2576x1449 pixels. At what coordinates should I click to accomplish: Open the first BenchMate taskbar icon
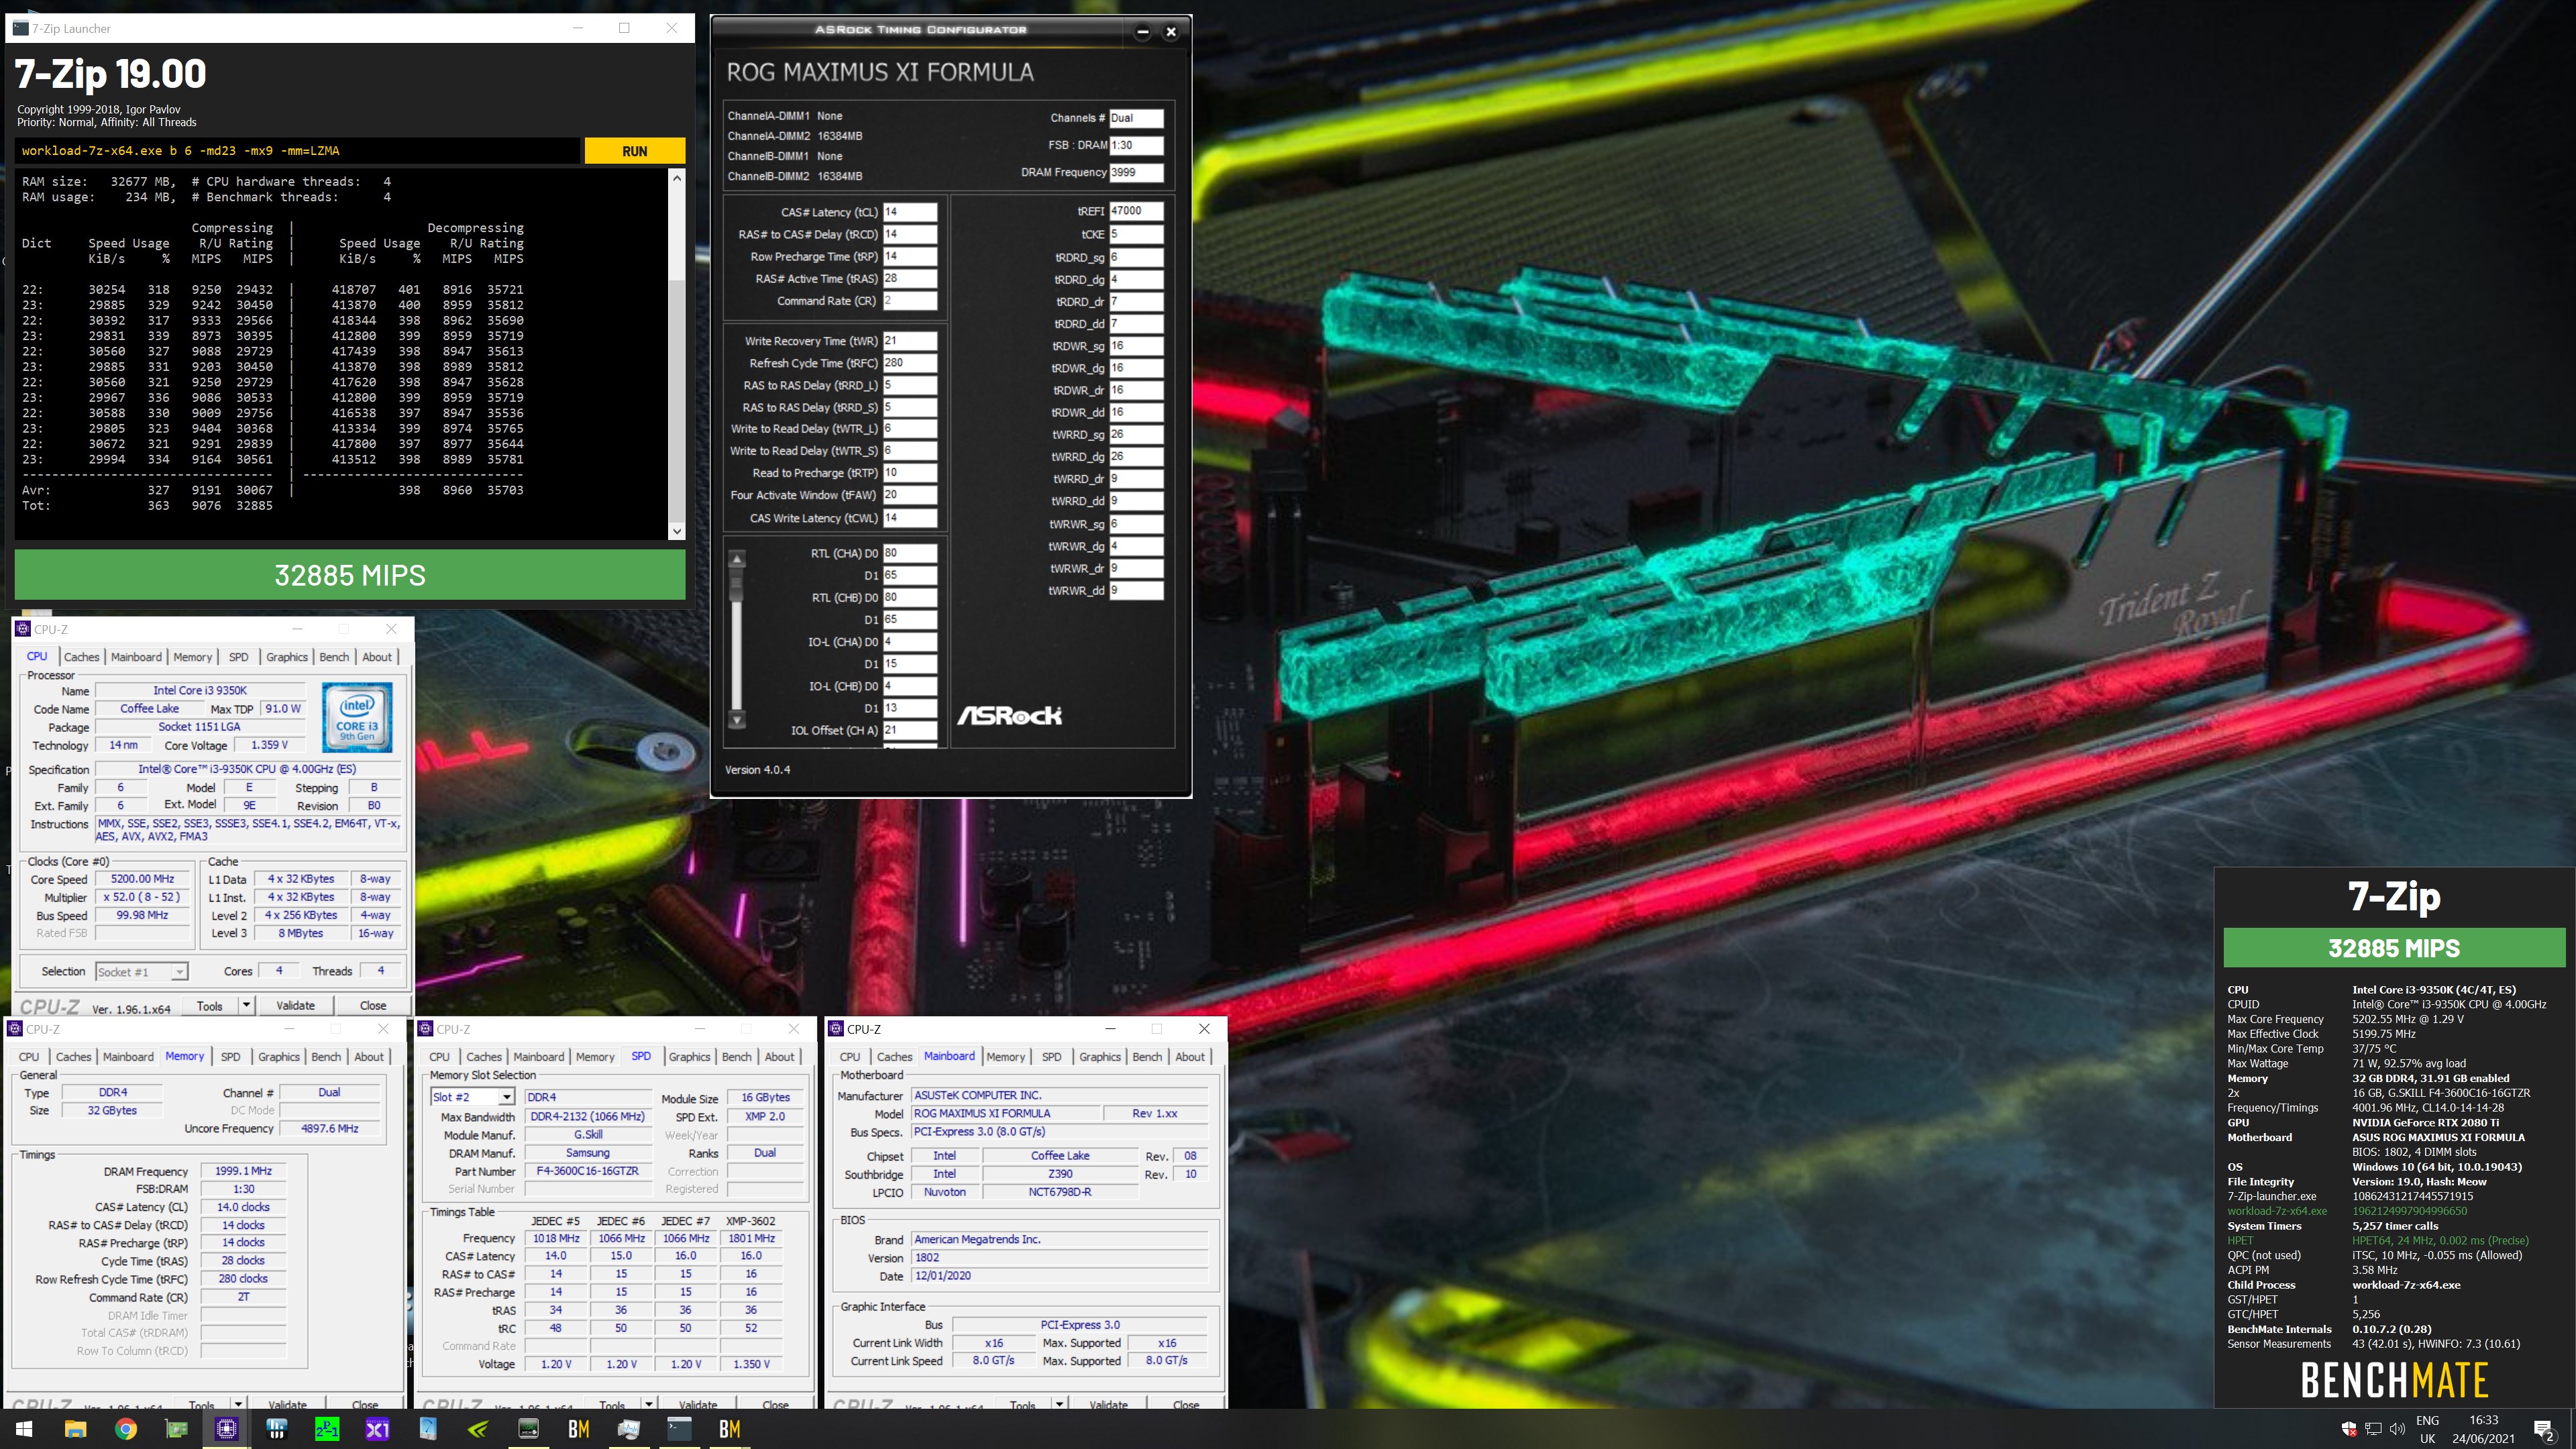click(x=579, y=1429)
